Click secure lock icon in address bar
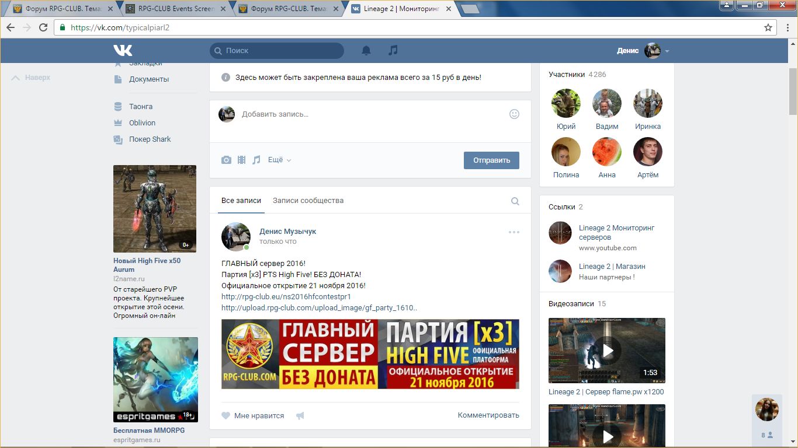 tap(63, 27)
